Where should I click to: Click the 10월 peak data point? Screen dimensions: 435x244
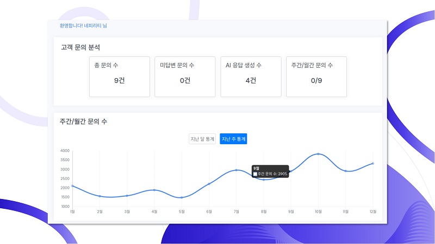pyautogui.click(x=318, y=155)
